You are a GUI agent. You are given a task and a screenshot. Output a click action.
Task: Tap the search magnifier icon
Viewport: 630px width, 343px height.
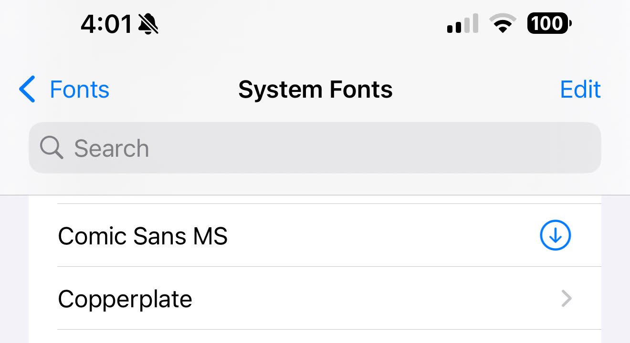click(x=52, y=148)
